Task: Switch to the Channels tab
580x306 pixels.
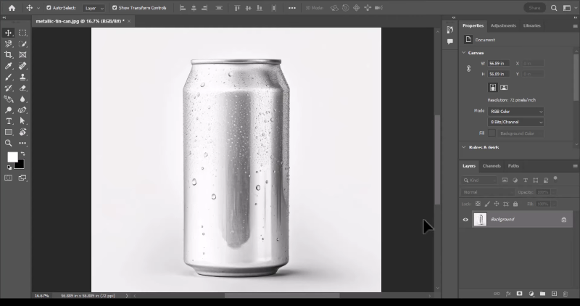Action: click(491, 165)
